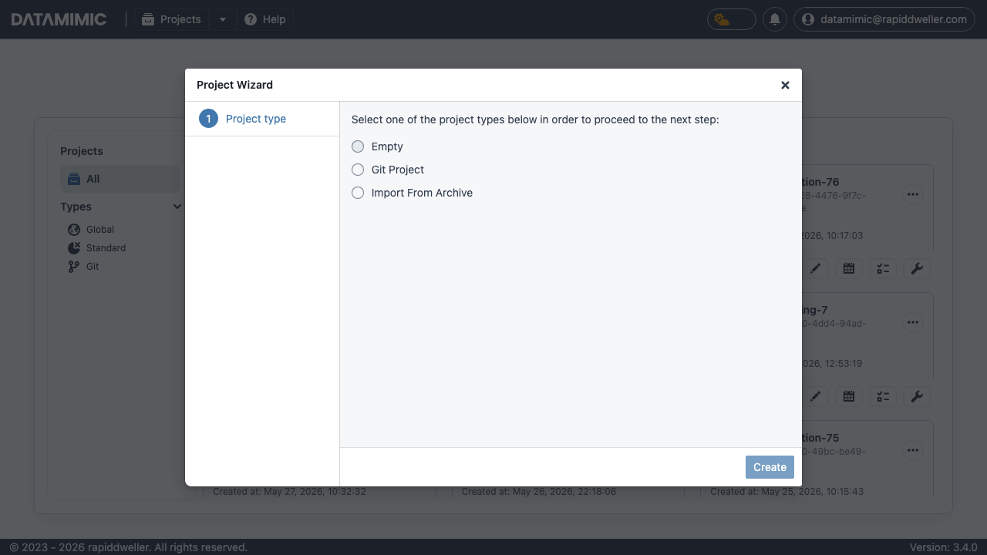Viewport: 987px width, 555px height.
Task: Click the pencil edit icon under ing-7 card
Action: point(815,396)
